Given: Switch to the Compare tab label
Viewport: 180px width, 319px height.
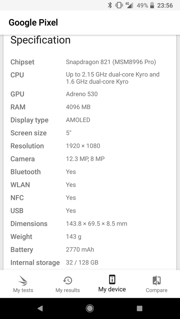Looking at the screenshot, I should (x=157, y=290).
